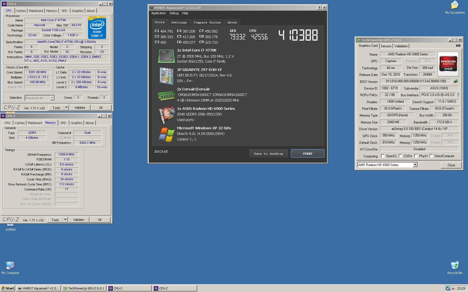Open the Help menu in Aquamark
468x292 pixels.
185,13
